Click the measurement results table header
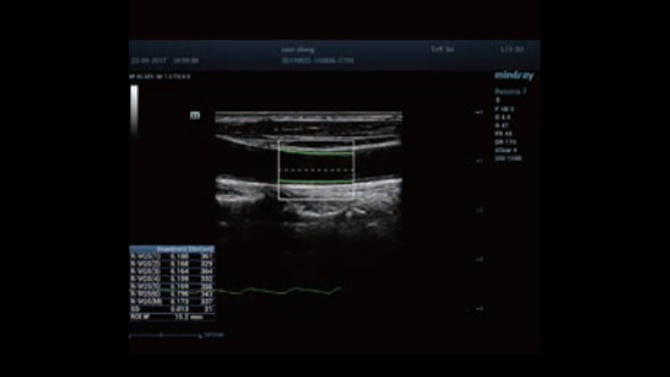The width and height of the screenshot is (670, 377). point(172,250)
